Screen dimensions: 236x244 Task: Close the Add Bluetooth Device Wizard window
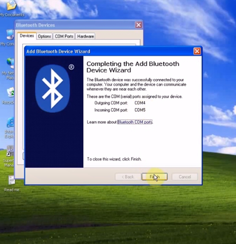[x=197, y=51]
